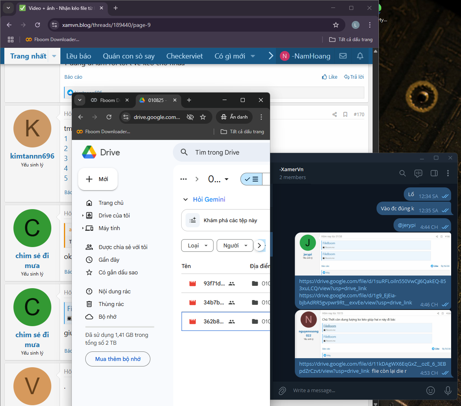461x406 pixels.
Task: Open the forum inbox envelope icon
Action: (x=343, y=56)
